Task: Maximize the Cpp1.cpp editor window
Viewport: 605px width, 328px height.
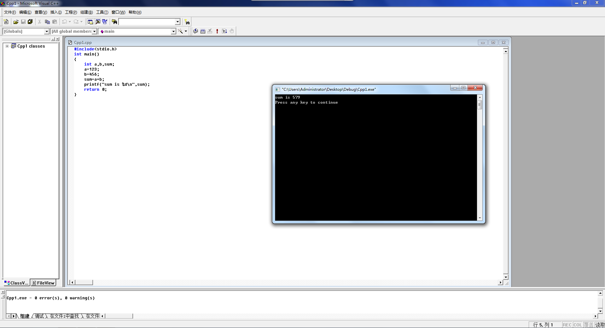Action: click(493, 43)
